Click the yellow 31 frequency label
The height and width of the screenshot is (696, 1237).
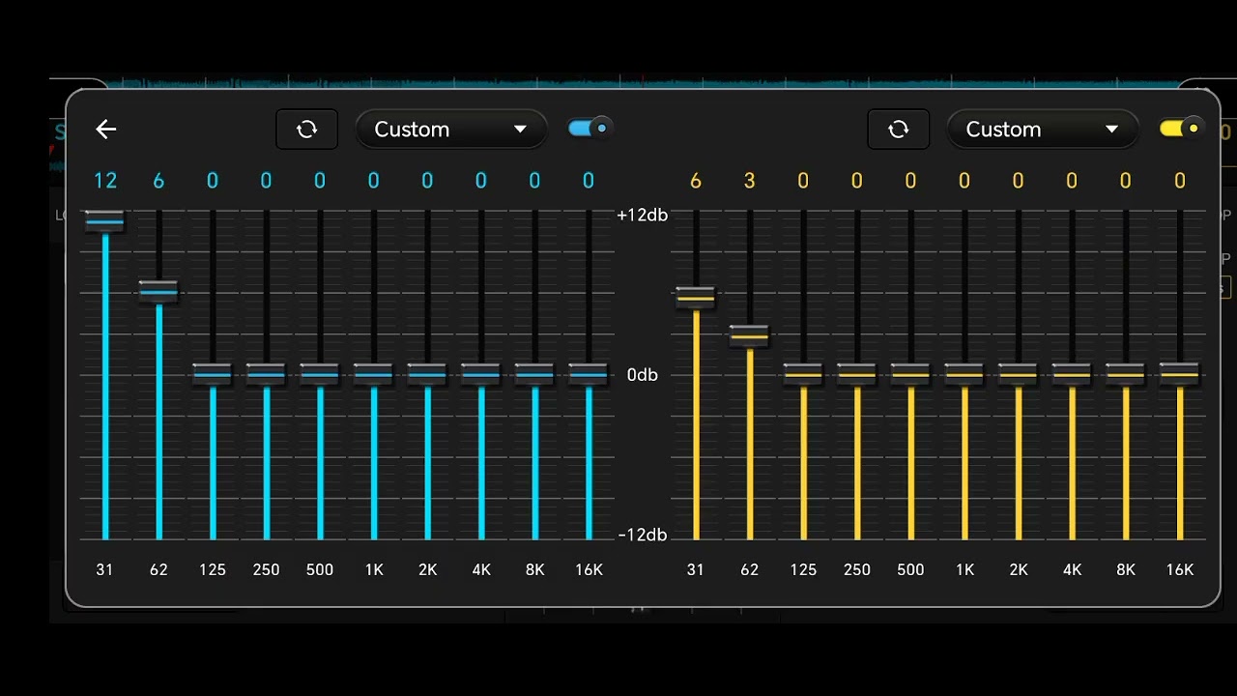(696, 569)
